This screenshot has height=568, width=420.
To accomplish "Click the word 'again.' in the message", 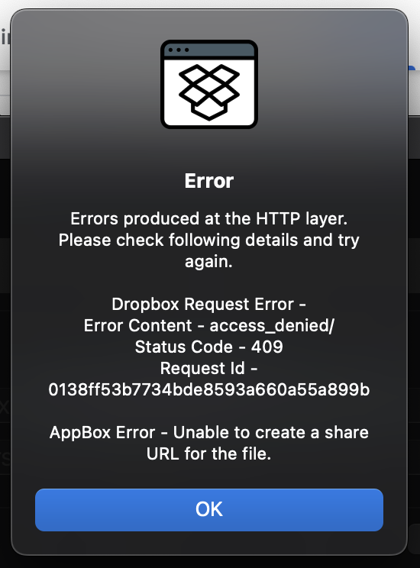I will pos(208,262).
